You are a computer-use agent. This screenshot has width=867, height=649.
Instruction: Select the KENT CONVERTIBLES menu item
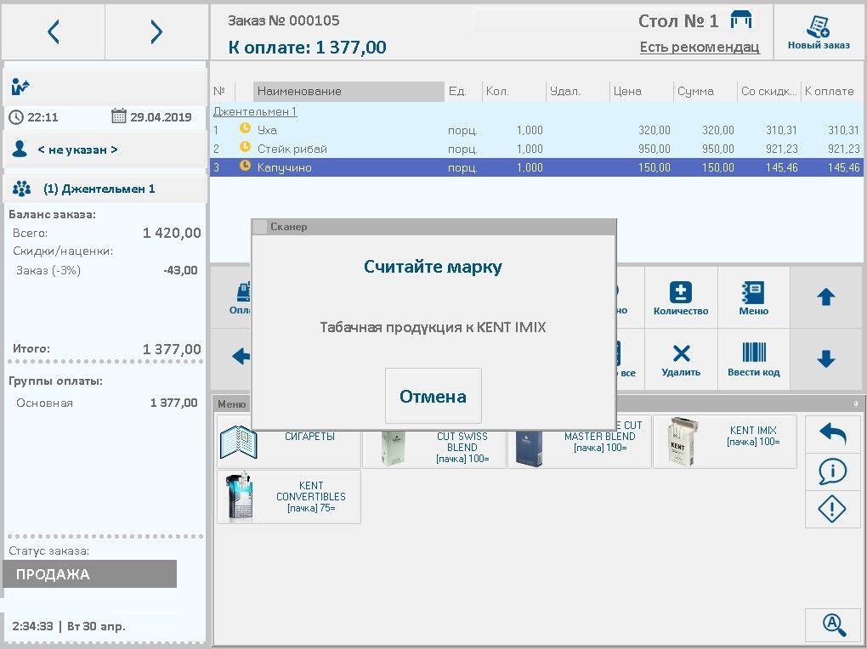point(289,497)
